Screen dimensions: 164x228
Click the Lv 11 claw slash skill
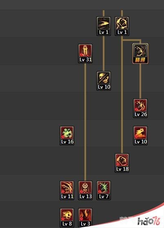pyautogui.click(x=67, y=190)
